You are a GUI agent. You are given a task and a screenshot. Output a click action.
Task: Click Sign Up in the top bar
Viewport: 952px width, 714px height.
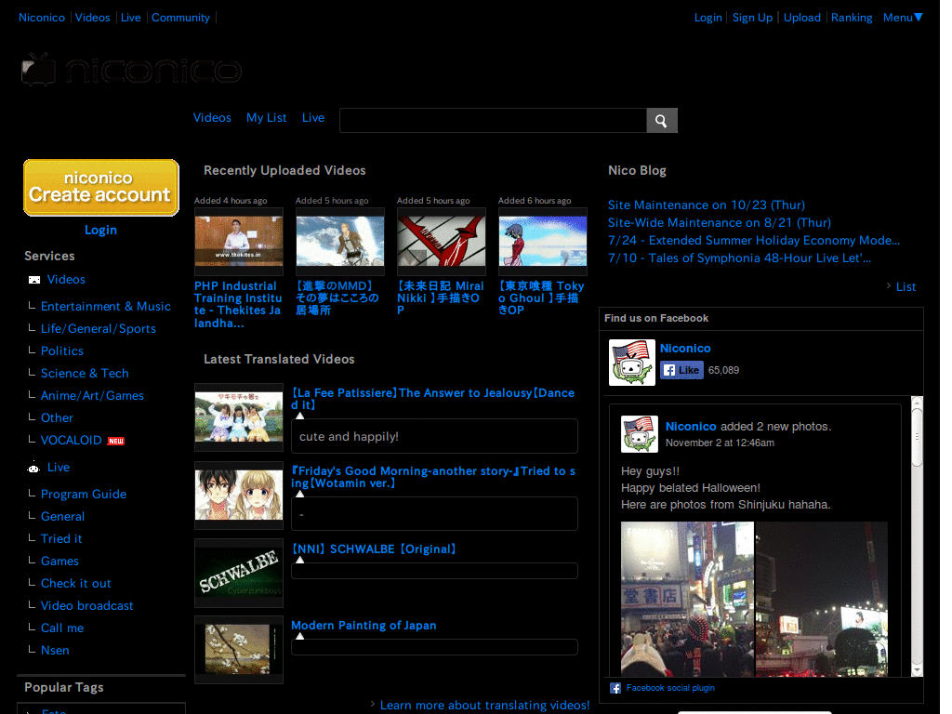(x=752, y=18)
